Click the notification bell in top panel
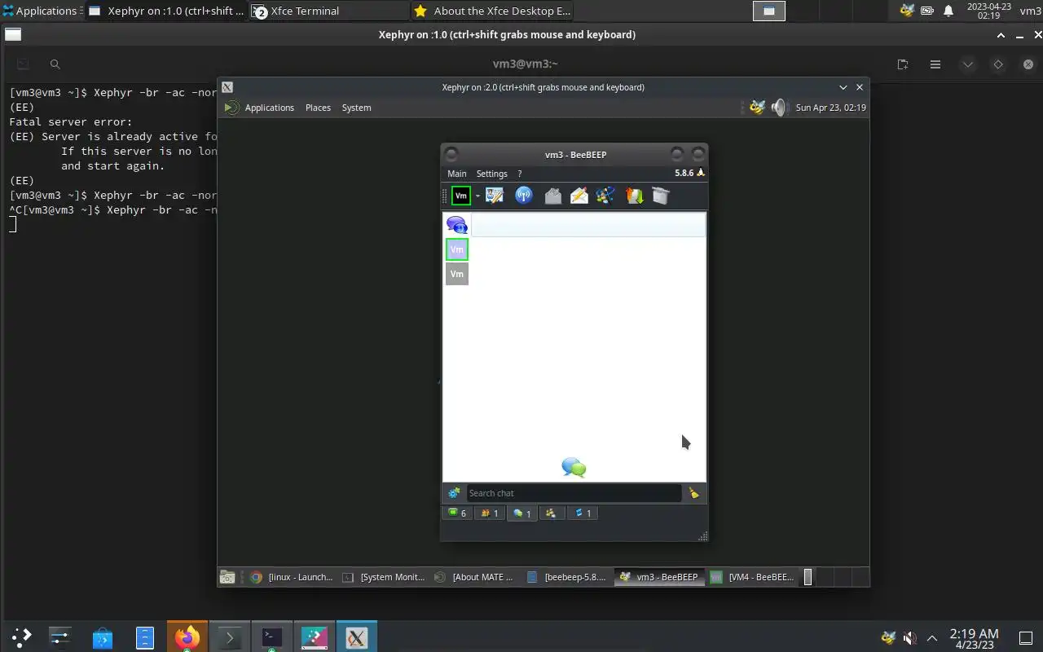 coord(948,11)
